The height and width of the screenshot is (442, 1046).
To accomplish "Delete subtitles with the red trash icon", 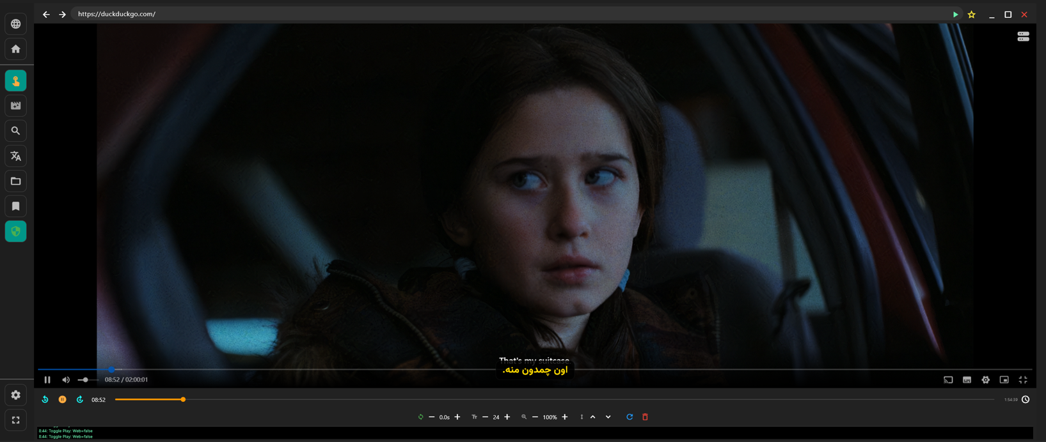I will 645,417.
